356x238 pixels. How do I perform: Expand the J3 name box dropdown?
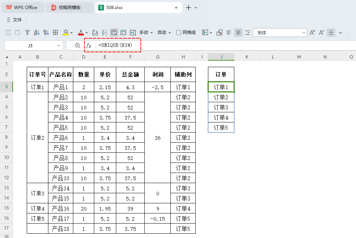tap(59, 46)
